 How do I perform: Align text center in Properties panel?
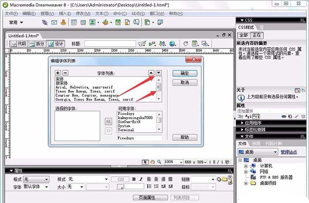156,179
